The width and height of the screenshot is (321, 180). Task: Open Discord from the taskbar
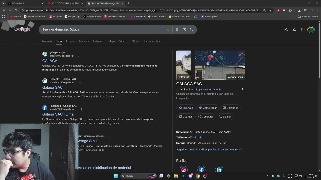pos(190,176)
